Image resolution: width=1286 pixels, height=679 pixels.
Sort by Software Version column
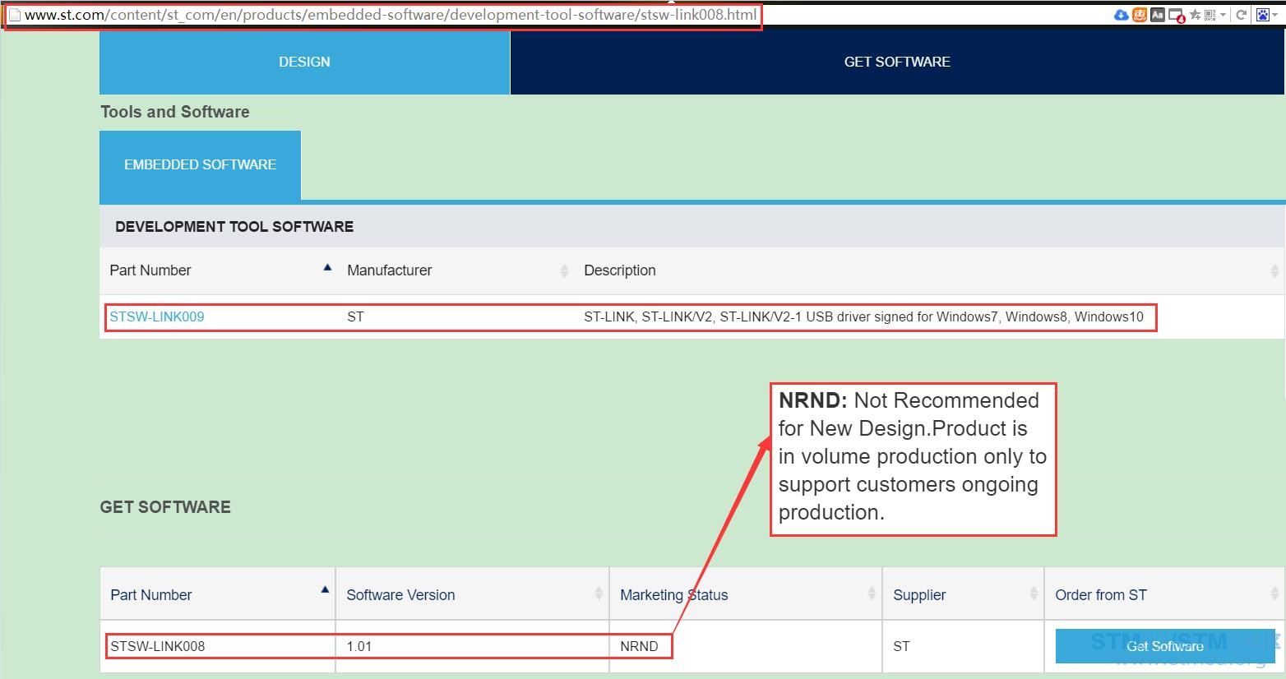point(473,594)
